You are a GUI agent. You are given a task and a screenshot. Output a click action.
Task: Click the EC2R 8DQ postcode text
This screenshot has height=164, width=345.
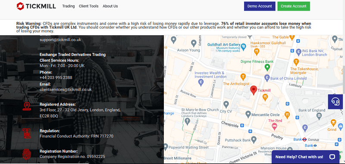click(49, 116)
